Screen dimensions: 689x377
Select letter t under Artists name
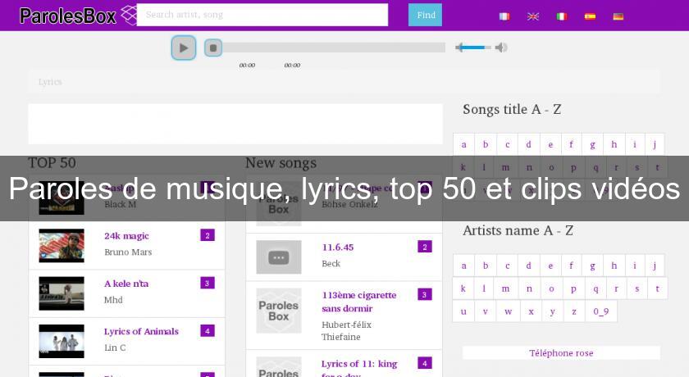point(657,288)
